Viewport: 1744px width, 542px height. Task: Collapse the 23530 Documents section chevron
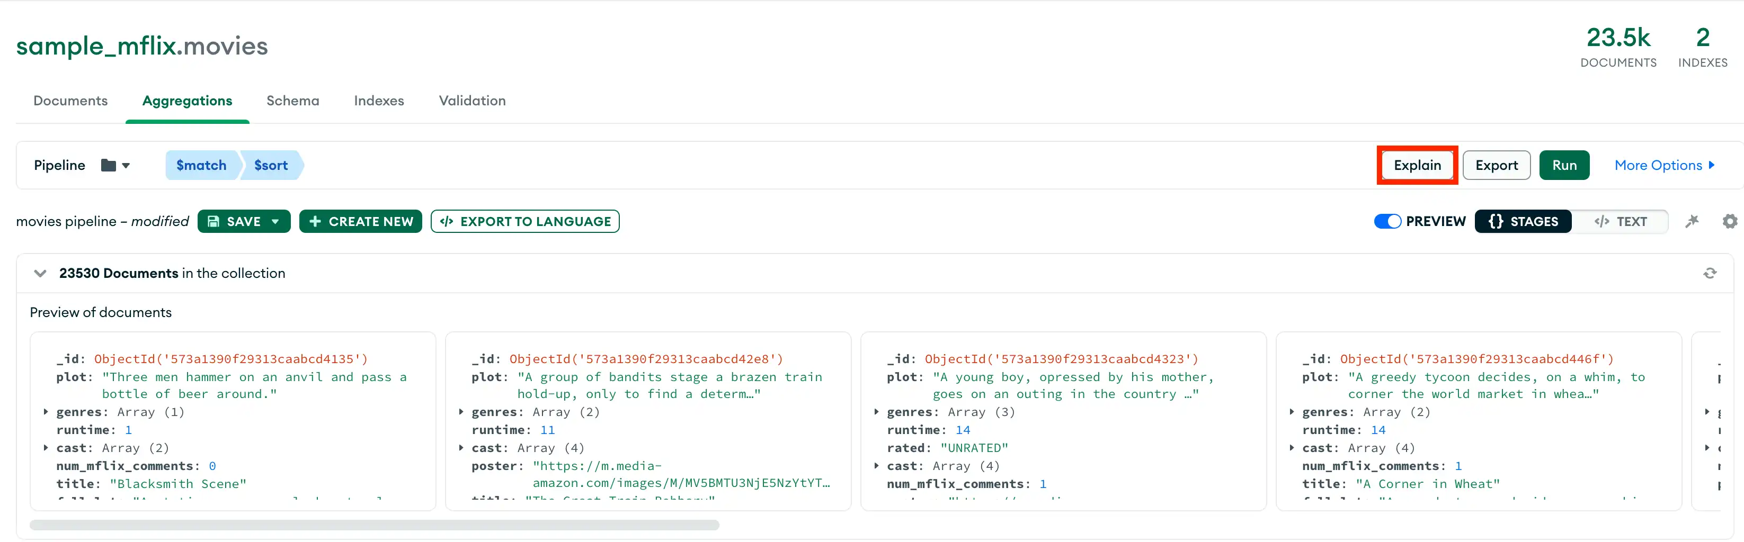click(40, 273)
